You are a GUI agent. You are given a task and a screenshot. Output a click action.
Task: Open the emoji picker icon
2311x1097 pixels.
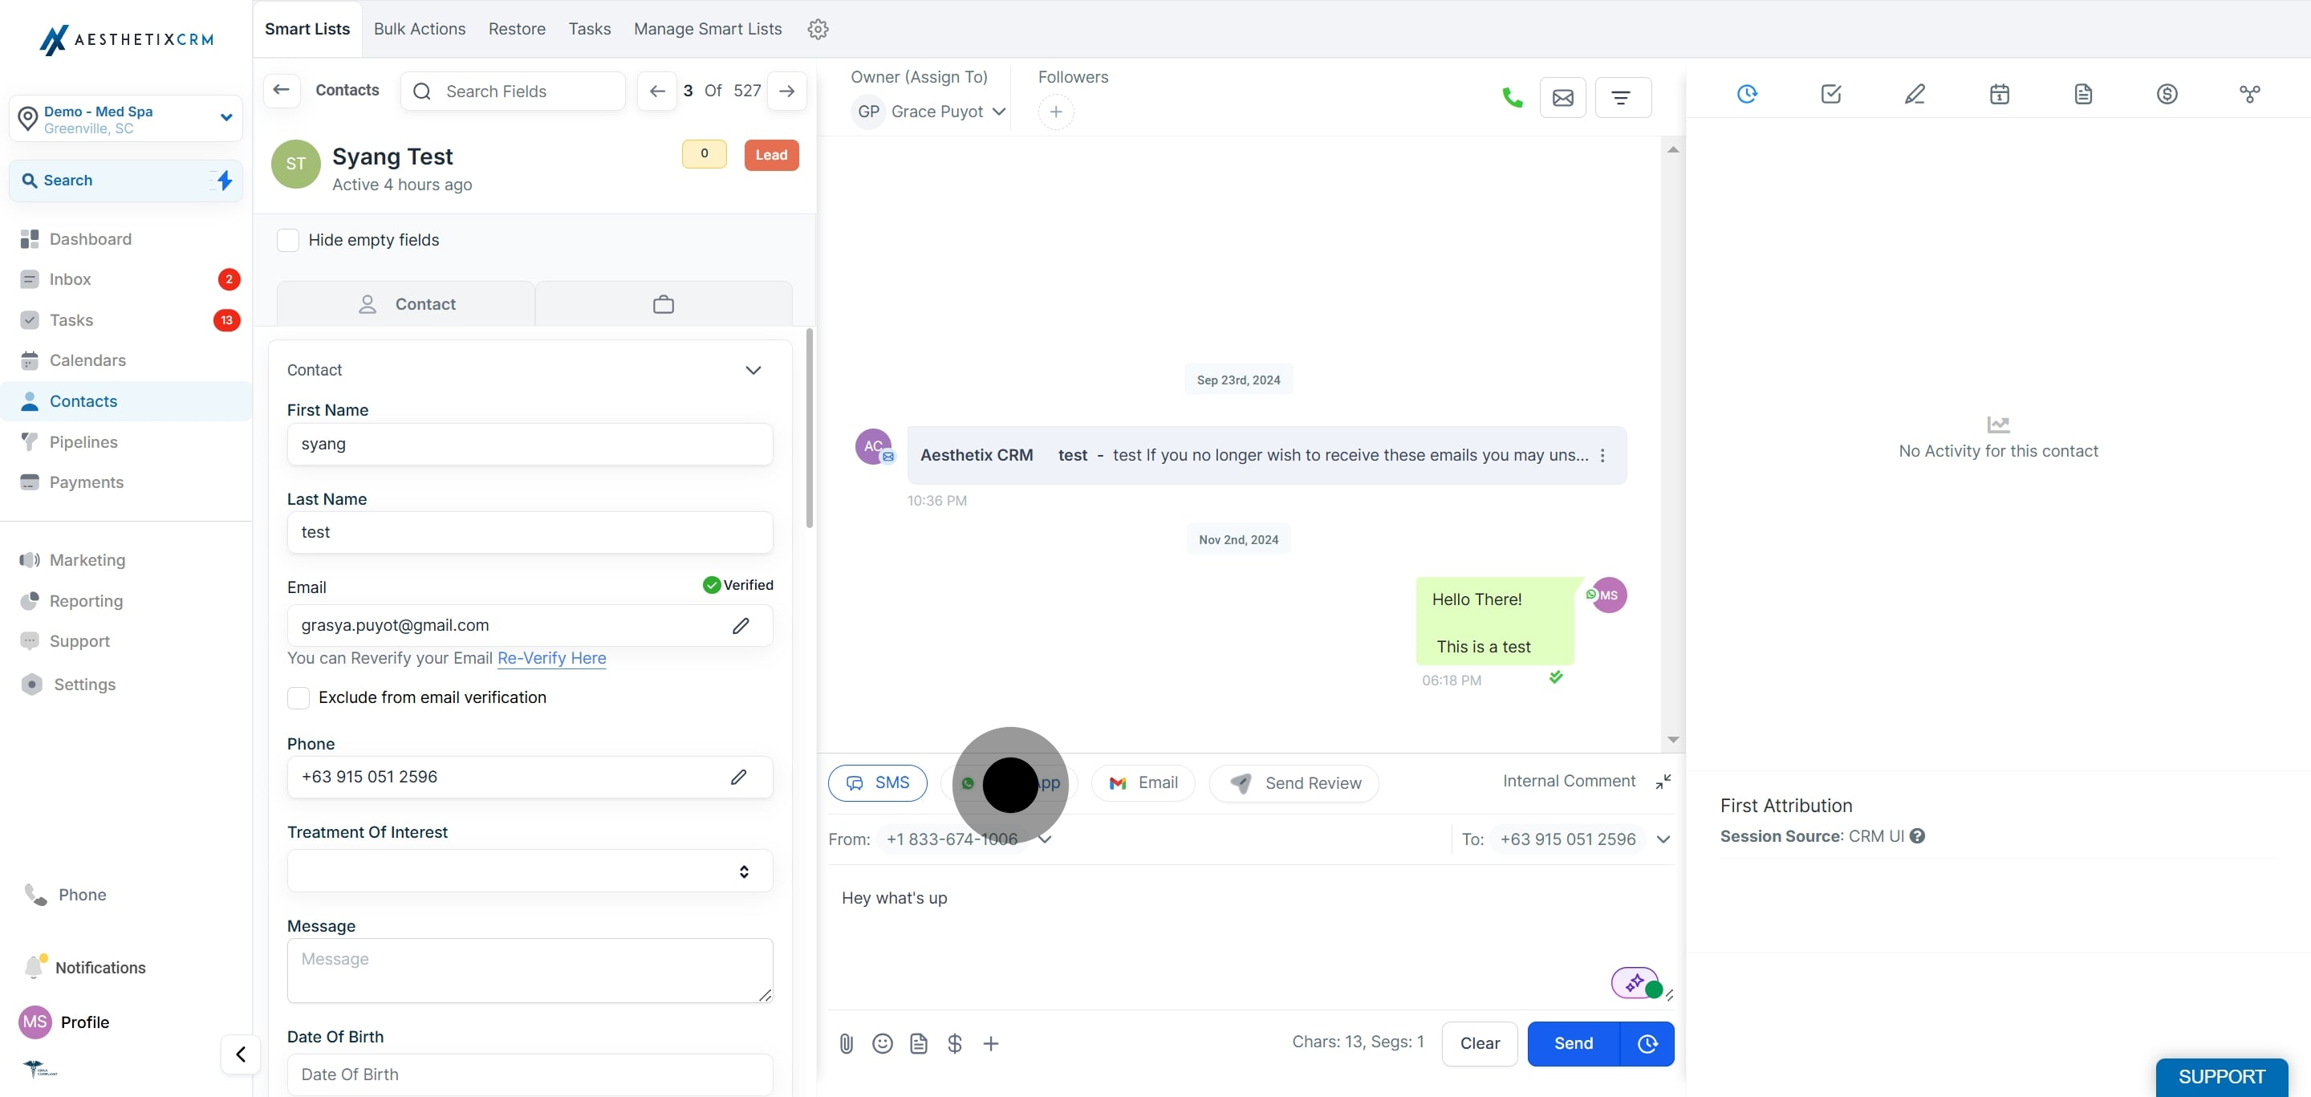(882, 1043)
